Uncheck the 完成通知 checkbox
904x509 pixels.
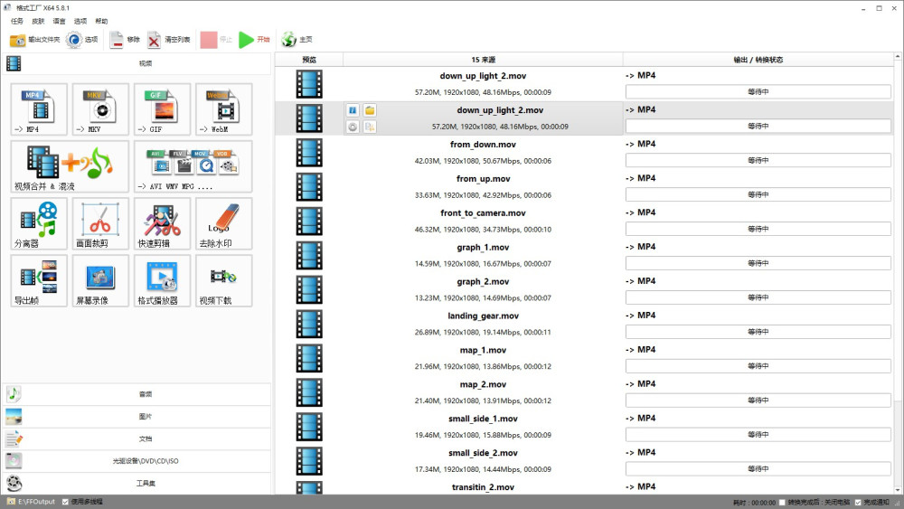pos(858,502)
